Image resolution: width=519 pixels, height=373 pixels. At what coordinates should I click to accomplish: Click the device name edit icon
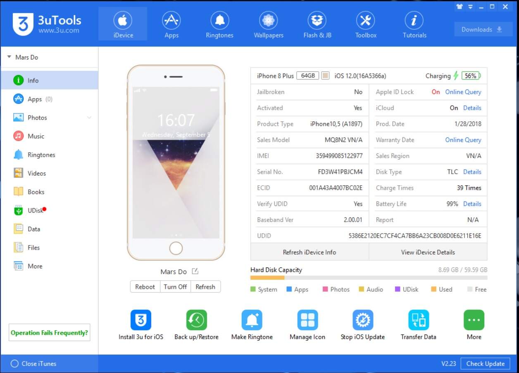coord(195,271)
